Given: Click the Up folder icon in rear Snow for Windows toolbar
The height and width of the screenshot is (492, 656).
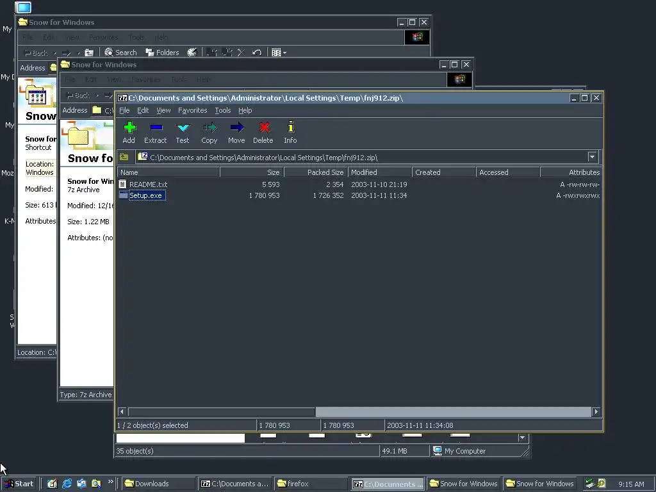Looking at the screenshot, I should click(x=89, y=53).
